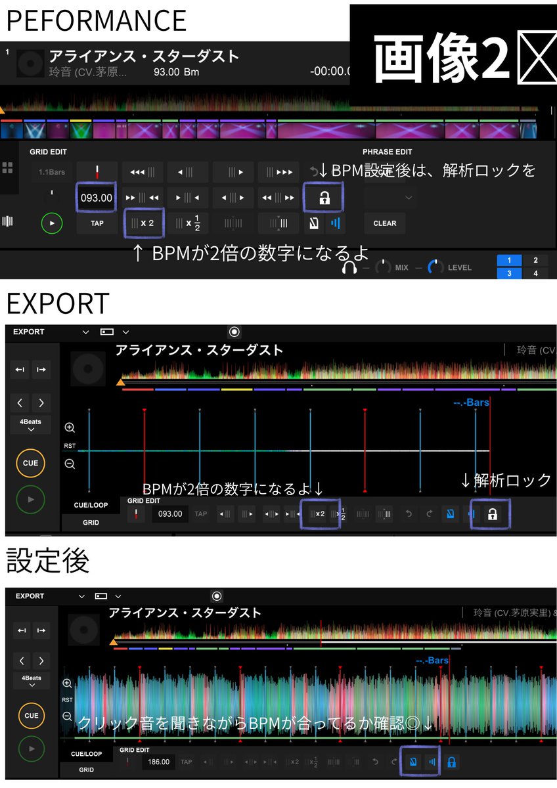Click track artwork thumbnail in EXPORT section
Screen dimensions: 557x788
tap(88, 370)
